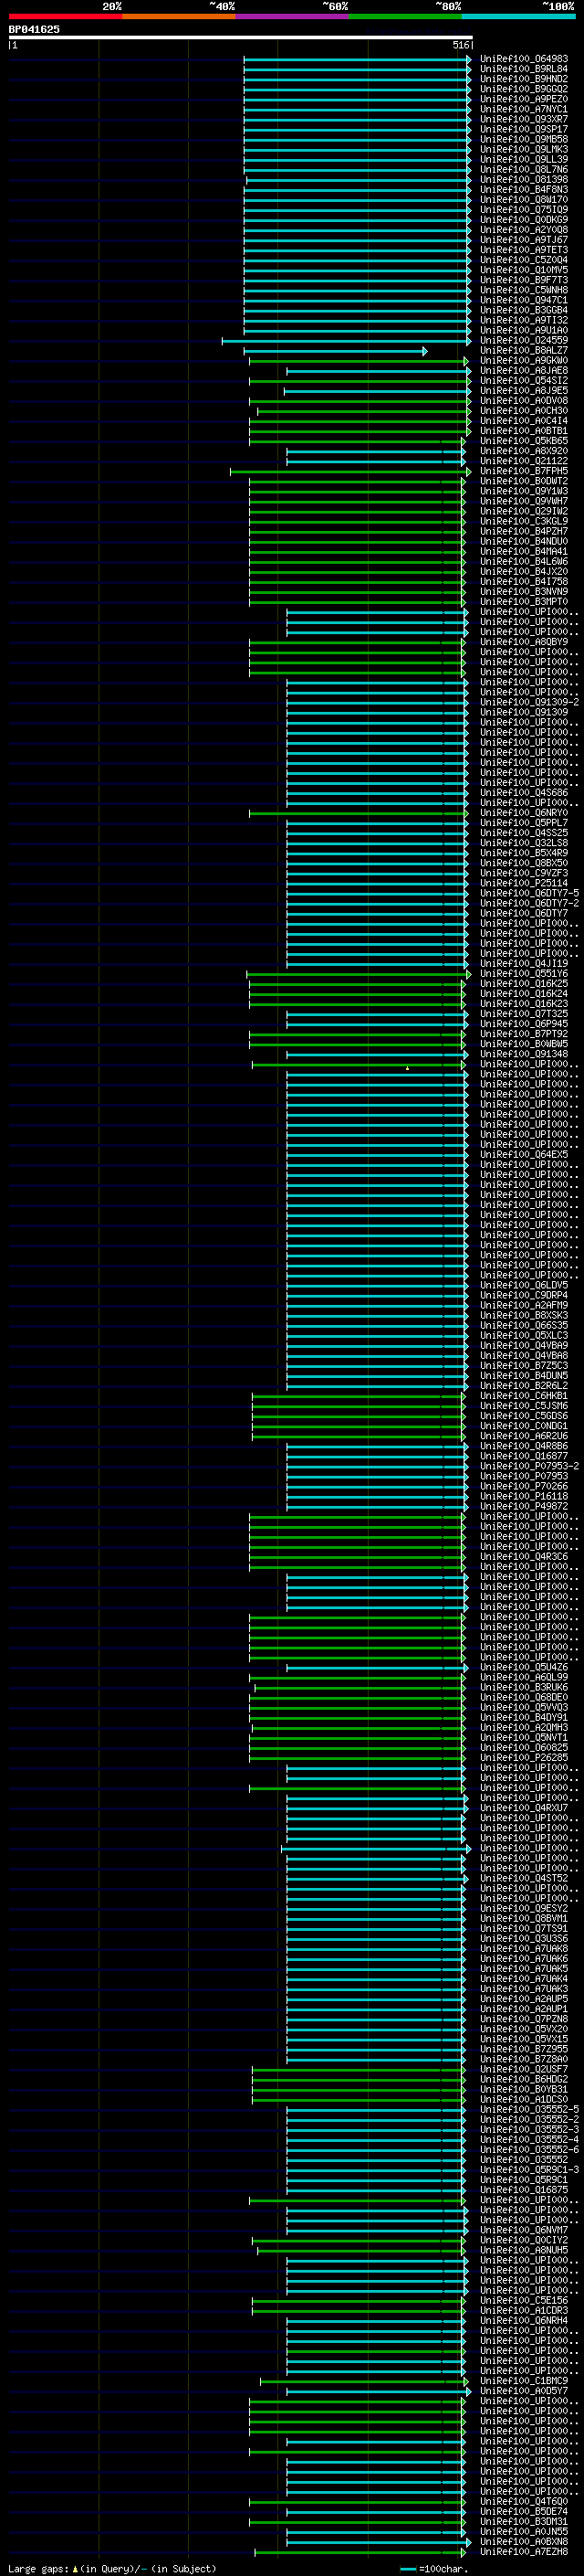Image resolution: width=584 pixels, height=2576 pixels.
Task: Click the green ~80% identity legend segment
Action: tap(405, 16)
